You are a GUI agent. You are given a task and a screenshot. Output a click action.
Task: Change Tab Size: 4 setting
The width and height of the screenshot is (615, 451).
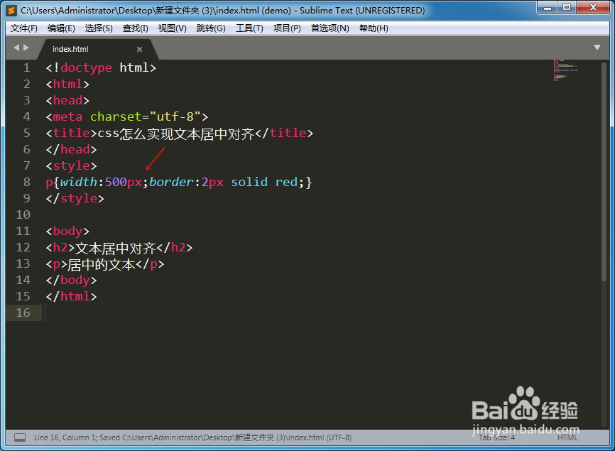click(x=496, y=438)
